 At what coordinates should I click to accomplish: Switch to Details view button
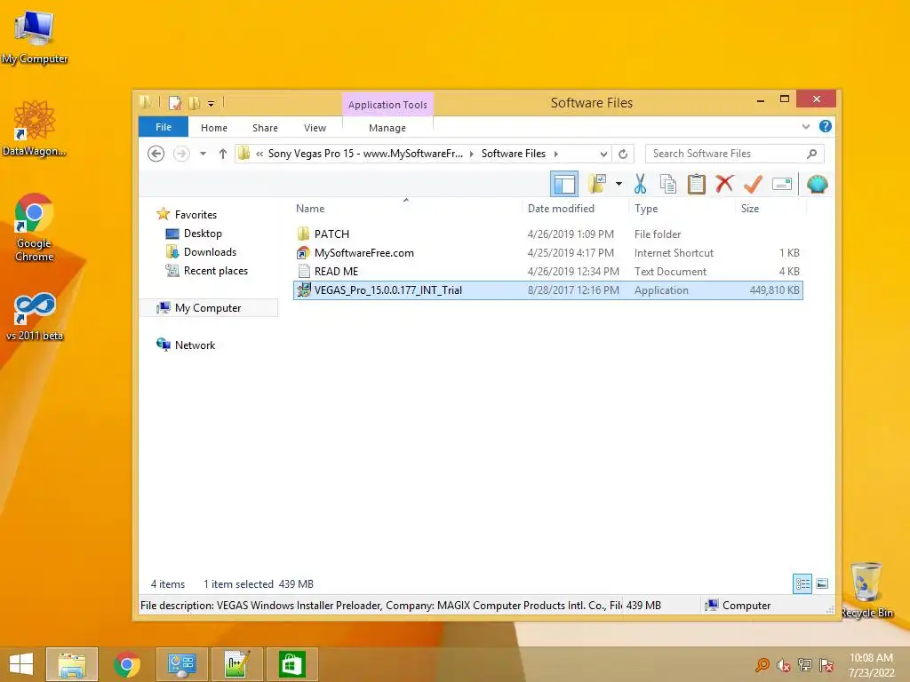click(802, 583)
